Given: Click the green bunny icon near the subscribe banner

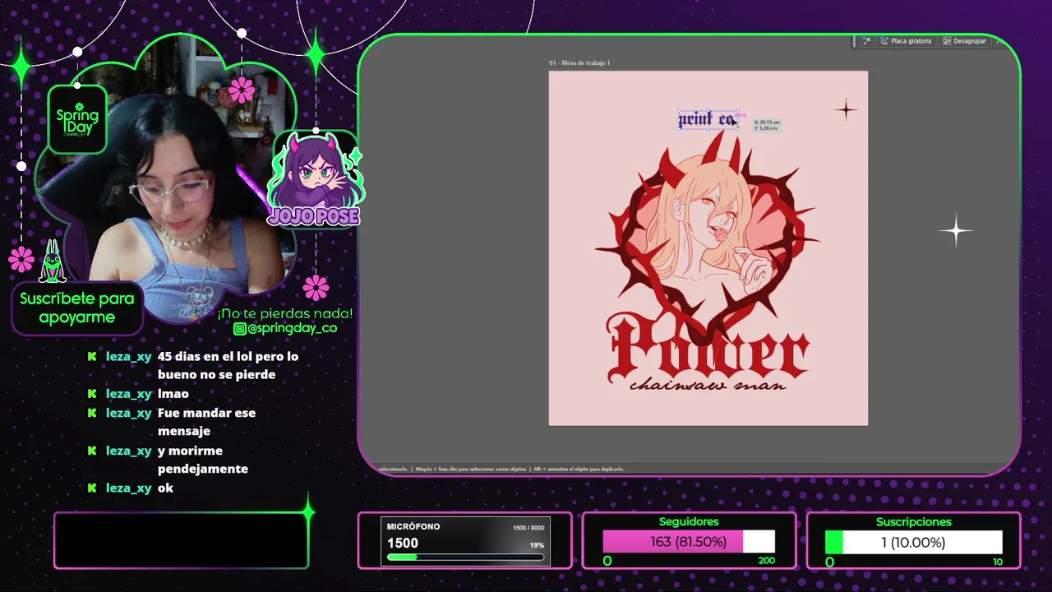Looking at the screenshot, I should point(53,261).
